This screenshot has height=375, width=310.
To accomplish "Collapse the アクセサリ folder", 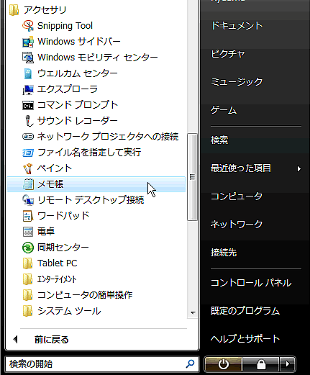I will (37, 10).
